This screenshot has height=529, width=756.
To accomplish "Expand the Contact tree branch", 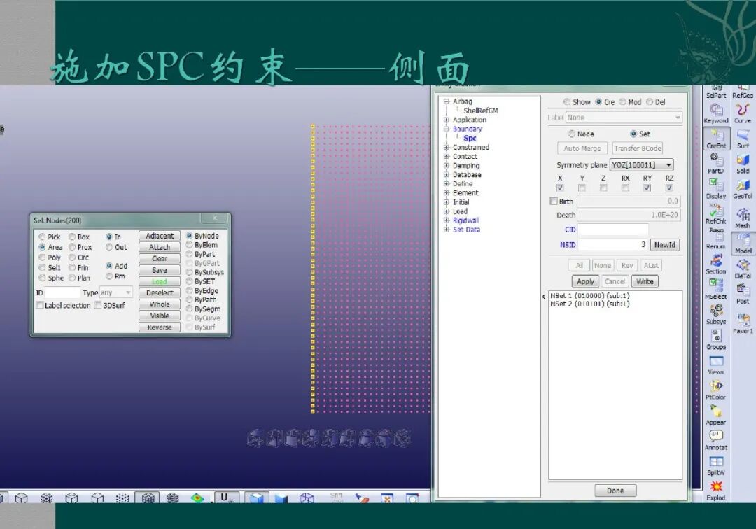I will [x=447, y=157].
